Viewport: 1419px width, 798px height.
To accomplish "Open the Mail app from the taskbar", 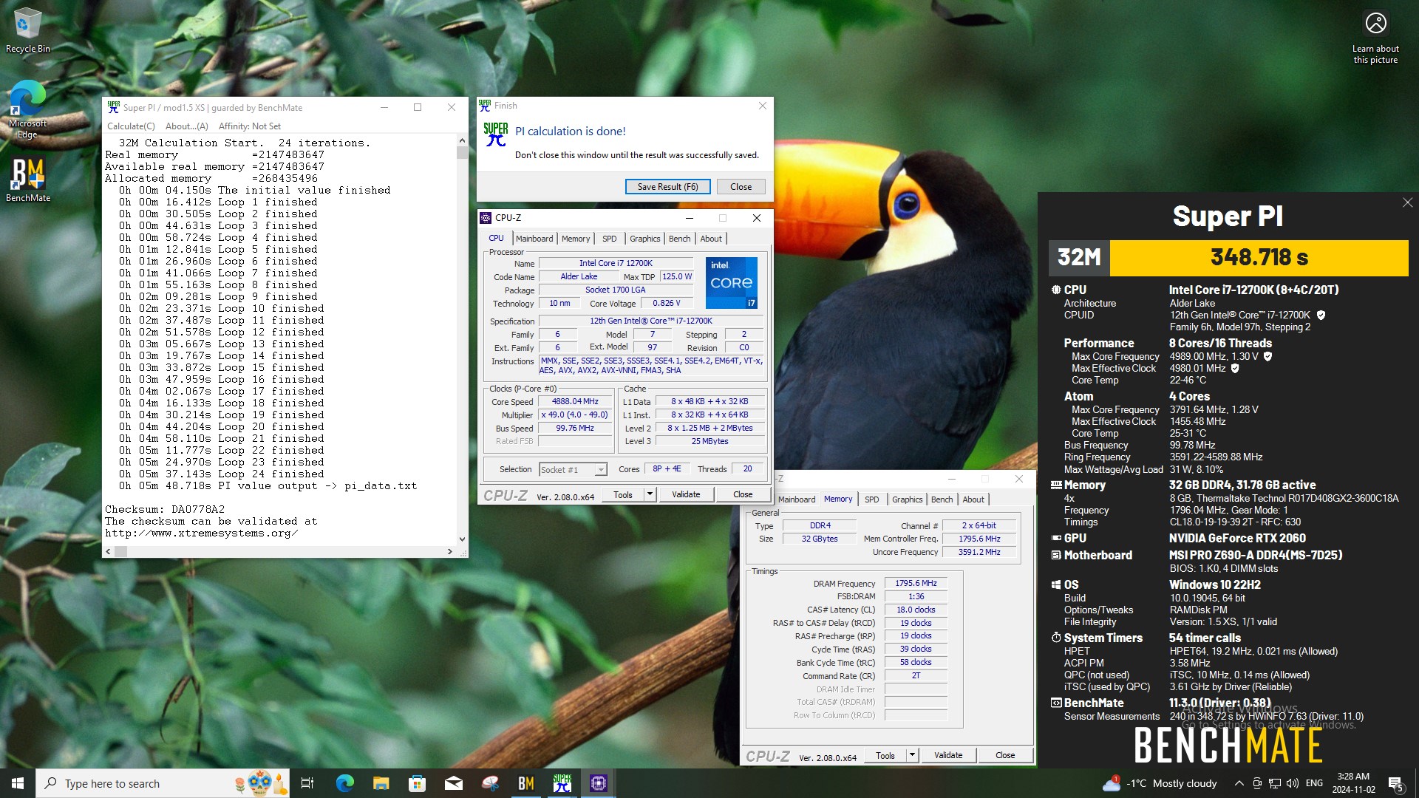I will [453, 783].
